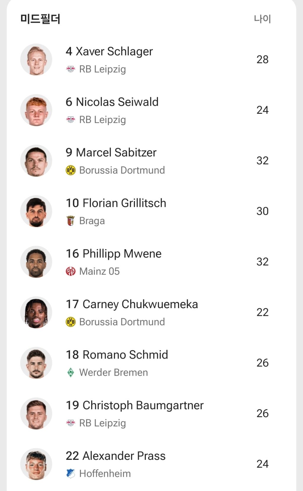The height and width of the screenshot is (491, 303).
Task: Select the 19 Christoph Baumgartner name
Action: pos(134,405)
